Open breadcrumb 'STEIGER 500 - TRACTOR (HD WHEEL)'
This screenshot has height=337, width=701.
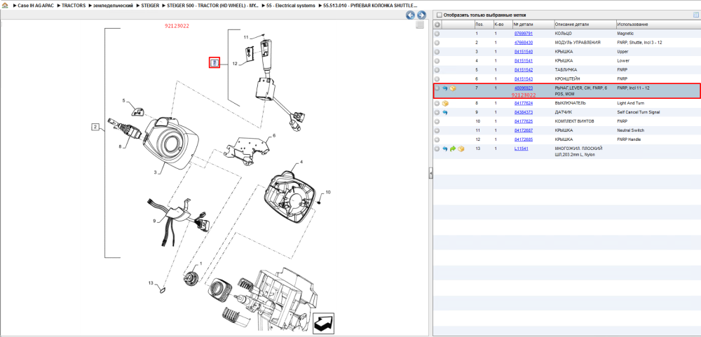pyautogui.click(x=213, y=6)
